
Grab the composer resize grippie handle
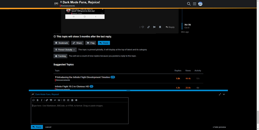128,90
